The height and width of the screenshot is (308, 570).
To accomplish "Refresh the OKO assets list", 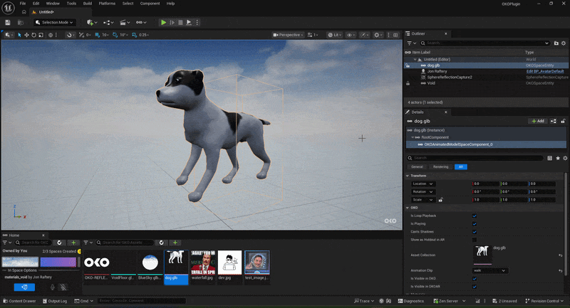I will [x=162, y=243].
